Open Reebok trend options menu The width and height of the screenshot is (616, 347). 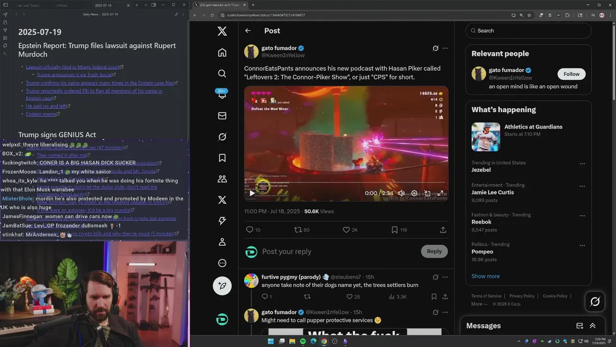pos(582,216)
